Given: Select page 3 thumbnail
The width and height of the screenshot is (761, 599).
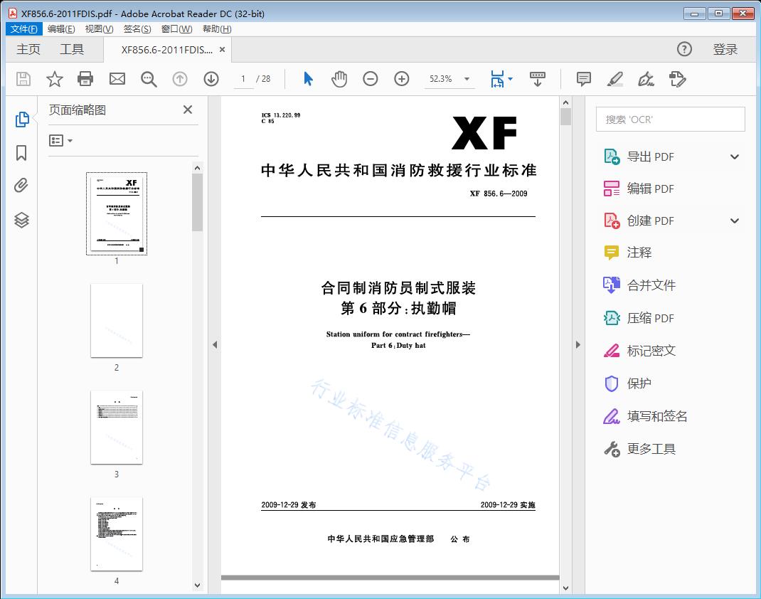Looking at the screenshot, I should pos(116,427).
